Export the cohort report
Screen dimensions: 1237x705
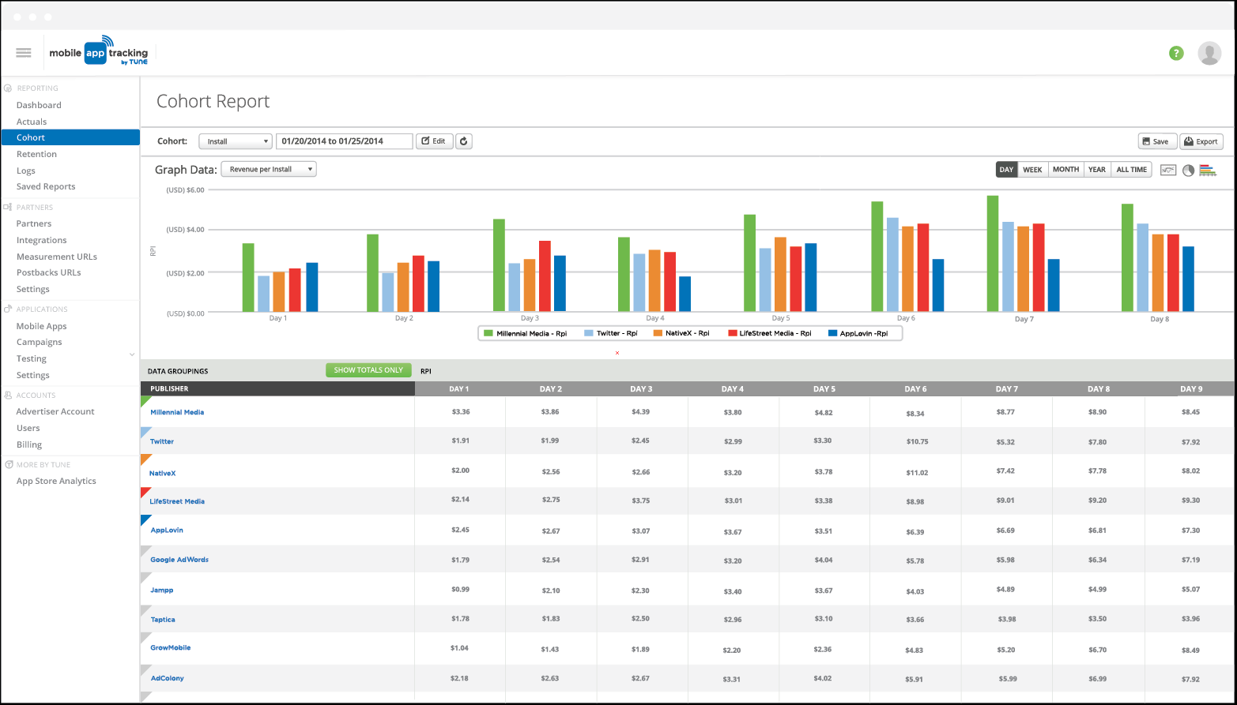1201,141
